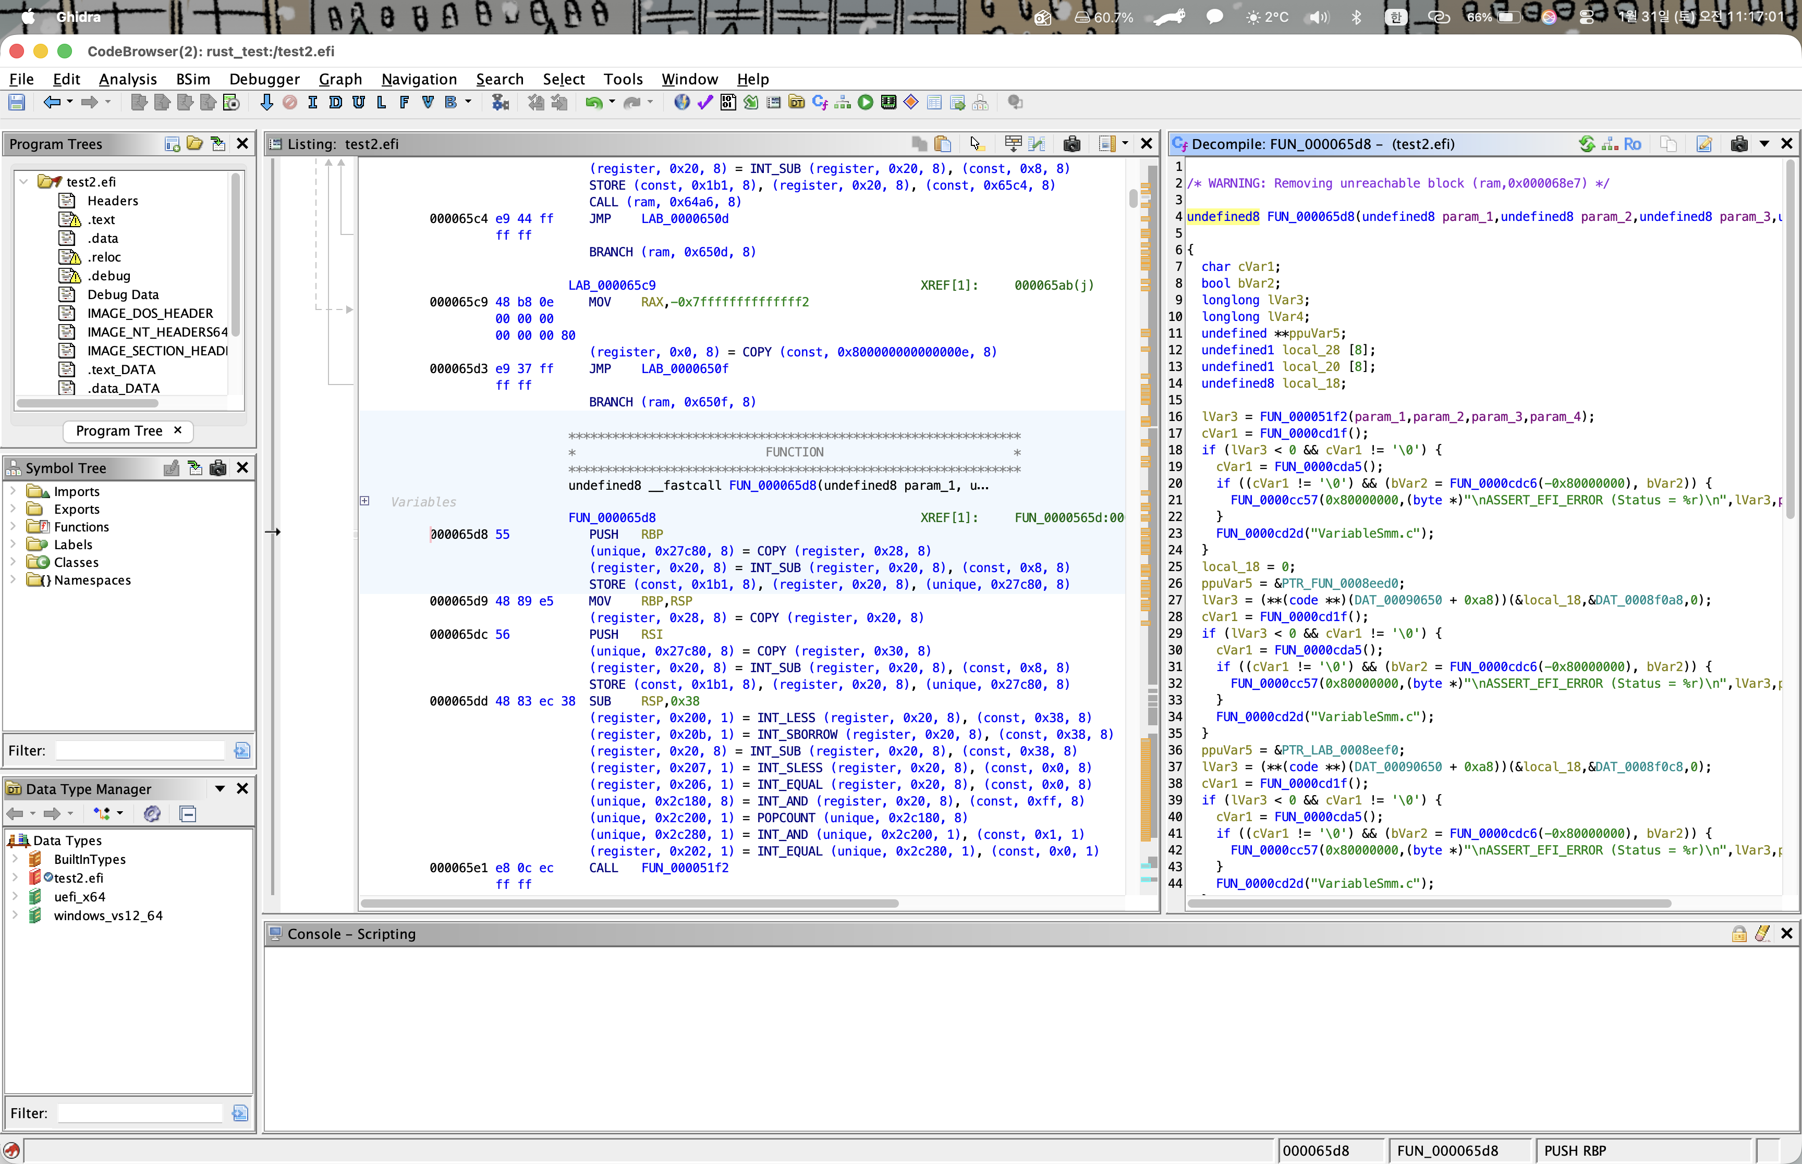Expand the Functions folder in Symbol Tree
Image resolution: width=1802 pixels, height=1164 pixels.
click(14, 527)
